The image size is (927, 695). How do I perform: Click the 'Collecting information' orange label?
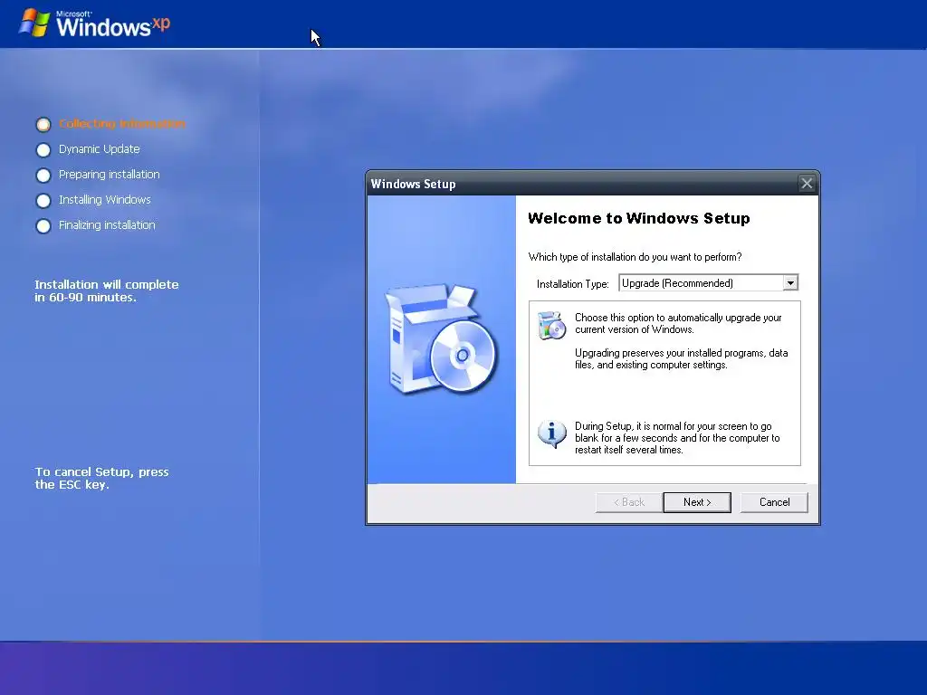[122, 123]
